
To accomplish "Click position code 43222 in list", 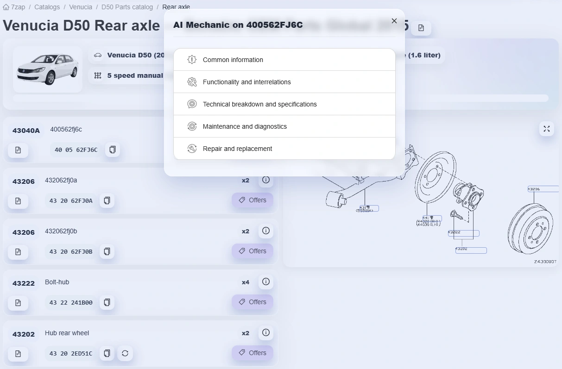I will (24, 283).
